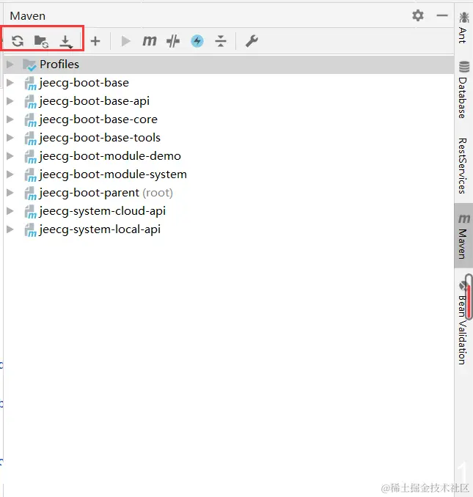This screenshot has height=497, width=473.
Task: Expand jeecg-boot-parent root module
Action: [x=10, y=193]
